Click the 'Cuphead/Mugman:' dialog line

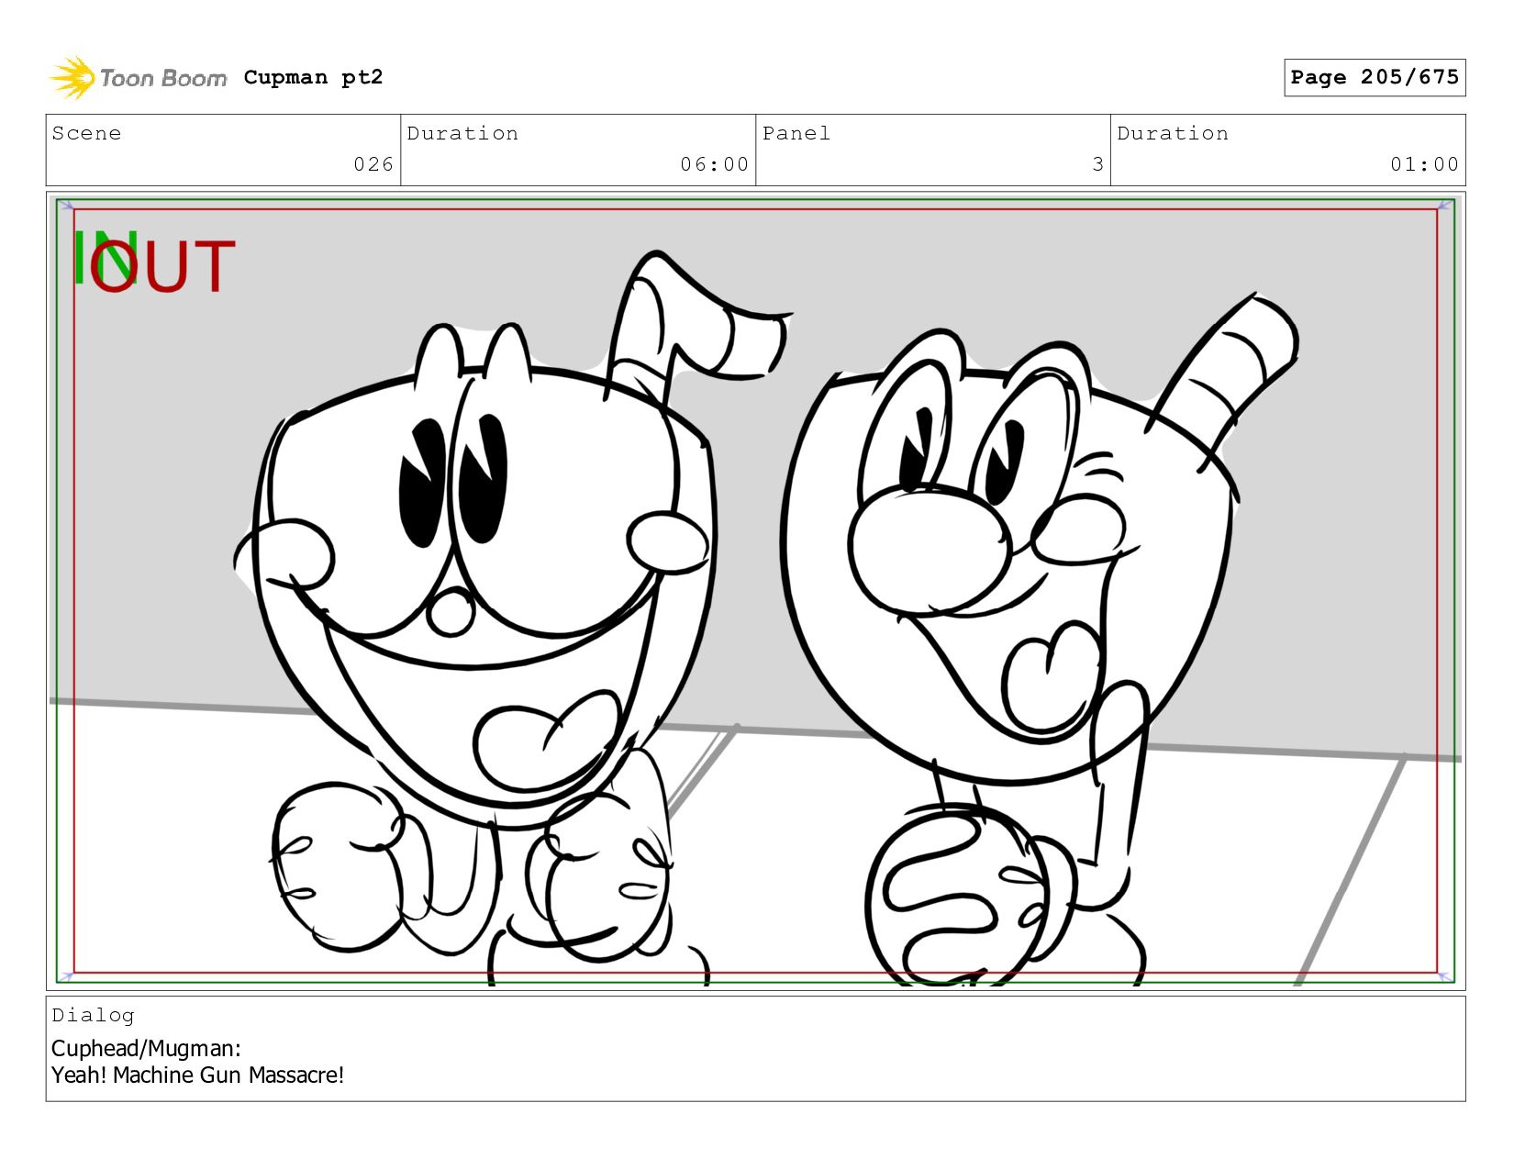pyautogui.click(x=146, y=1048)
